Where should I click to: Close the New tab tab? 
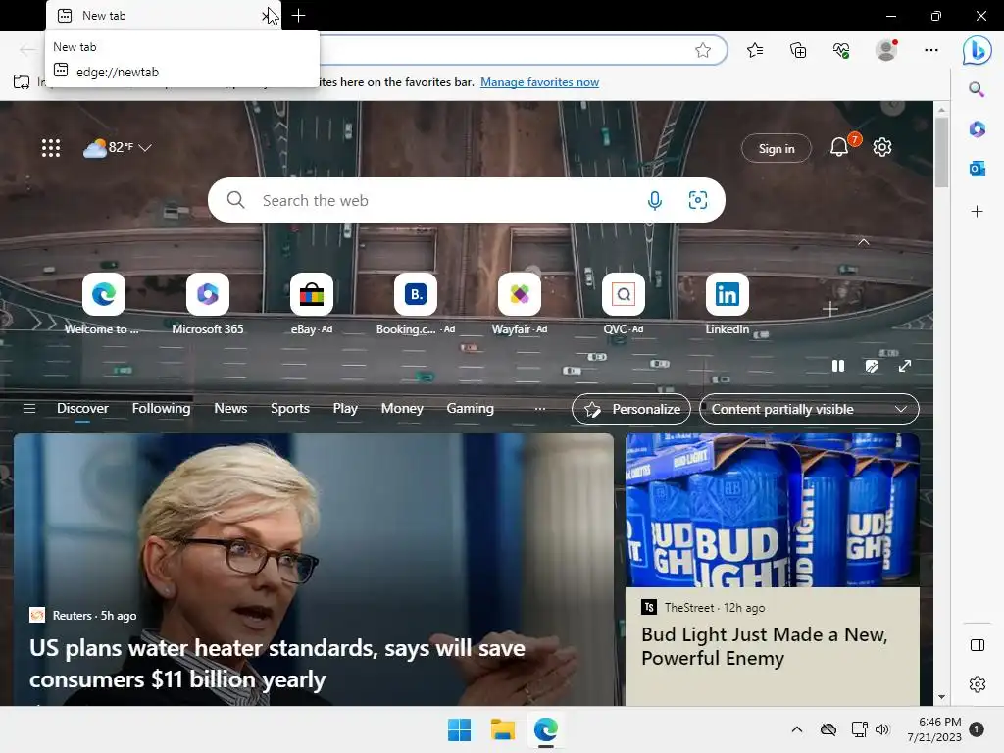(x=267, y=16)
